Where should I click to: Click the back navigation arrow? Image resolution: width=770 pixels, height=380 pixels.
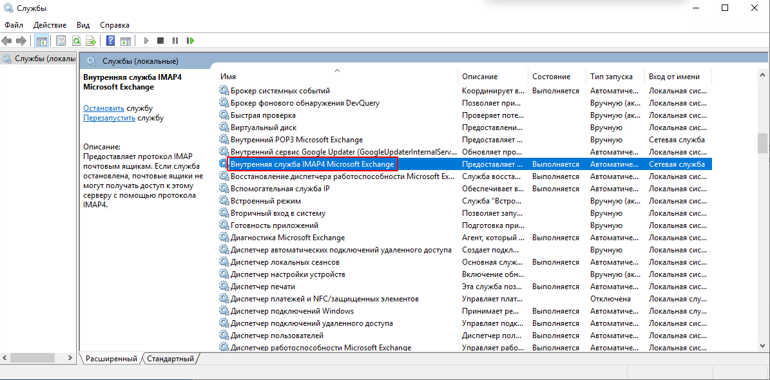[x=6, y=40]
